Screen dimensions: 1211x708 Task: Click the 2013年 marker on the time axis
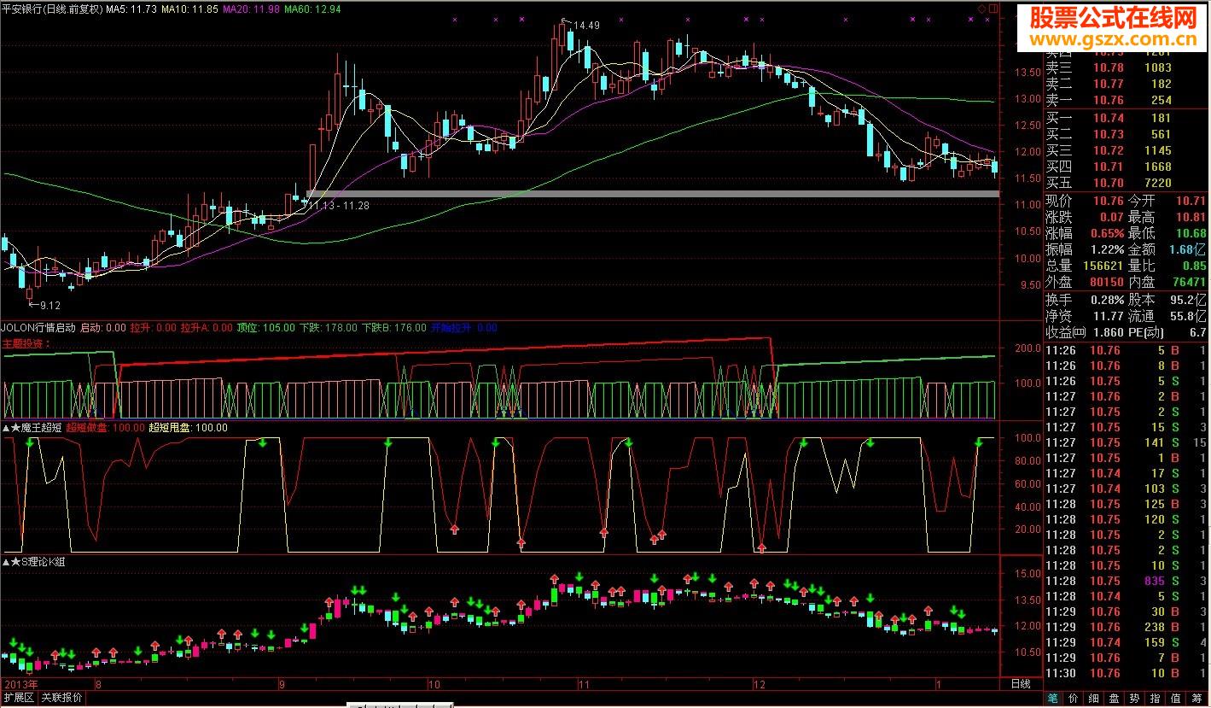[20, 684]
